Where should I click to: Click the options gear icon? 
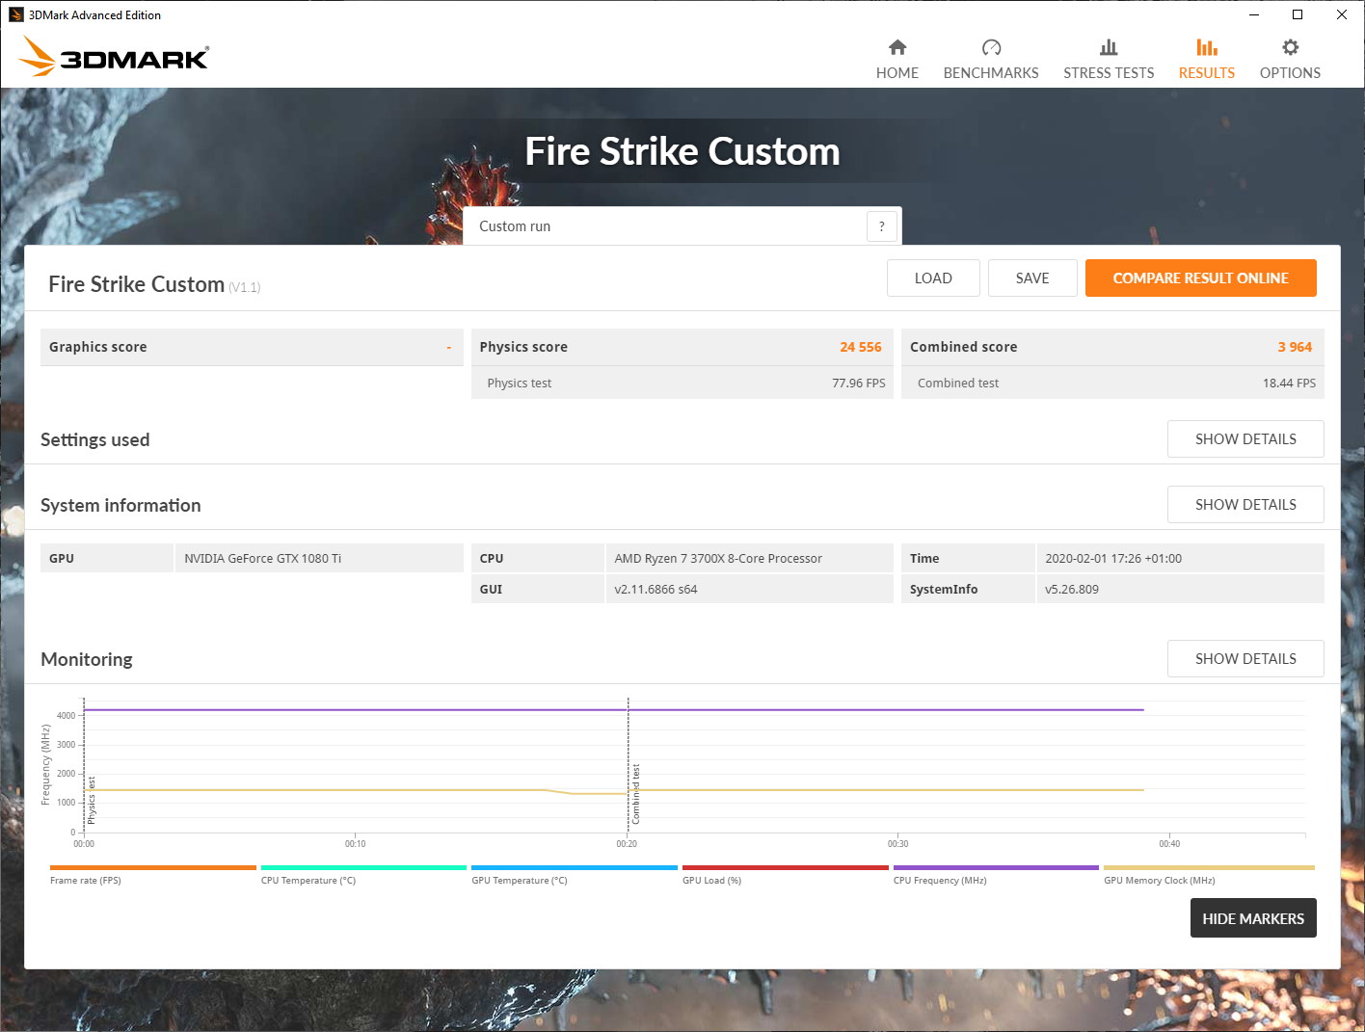pyautogui.click(x=1291, y=47)
